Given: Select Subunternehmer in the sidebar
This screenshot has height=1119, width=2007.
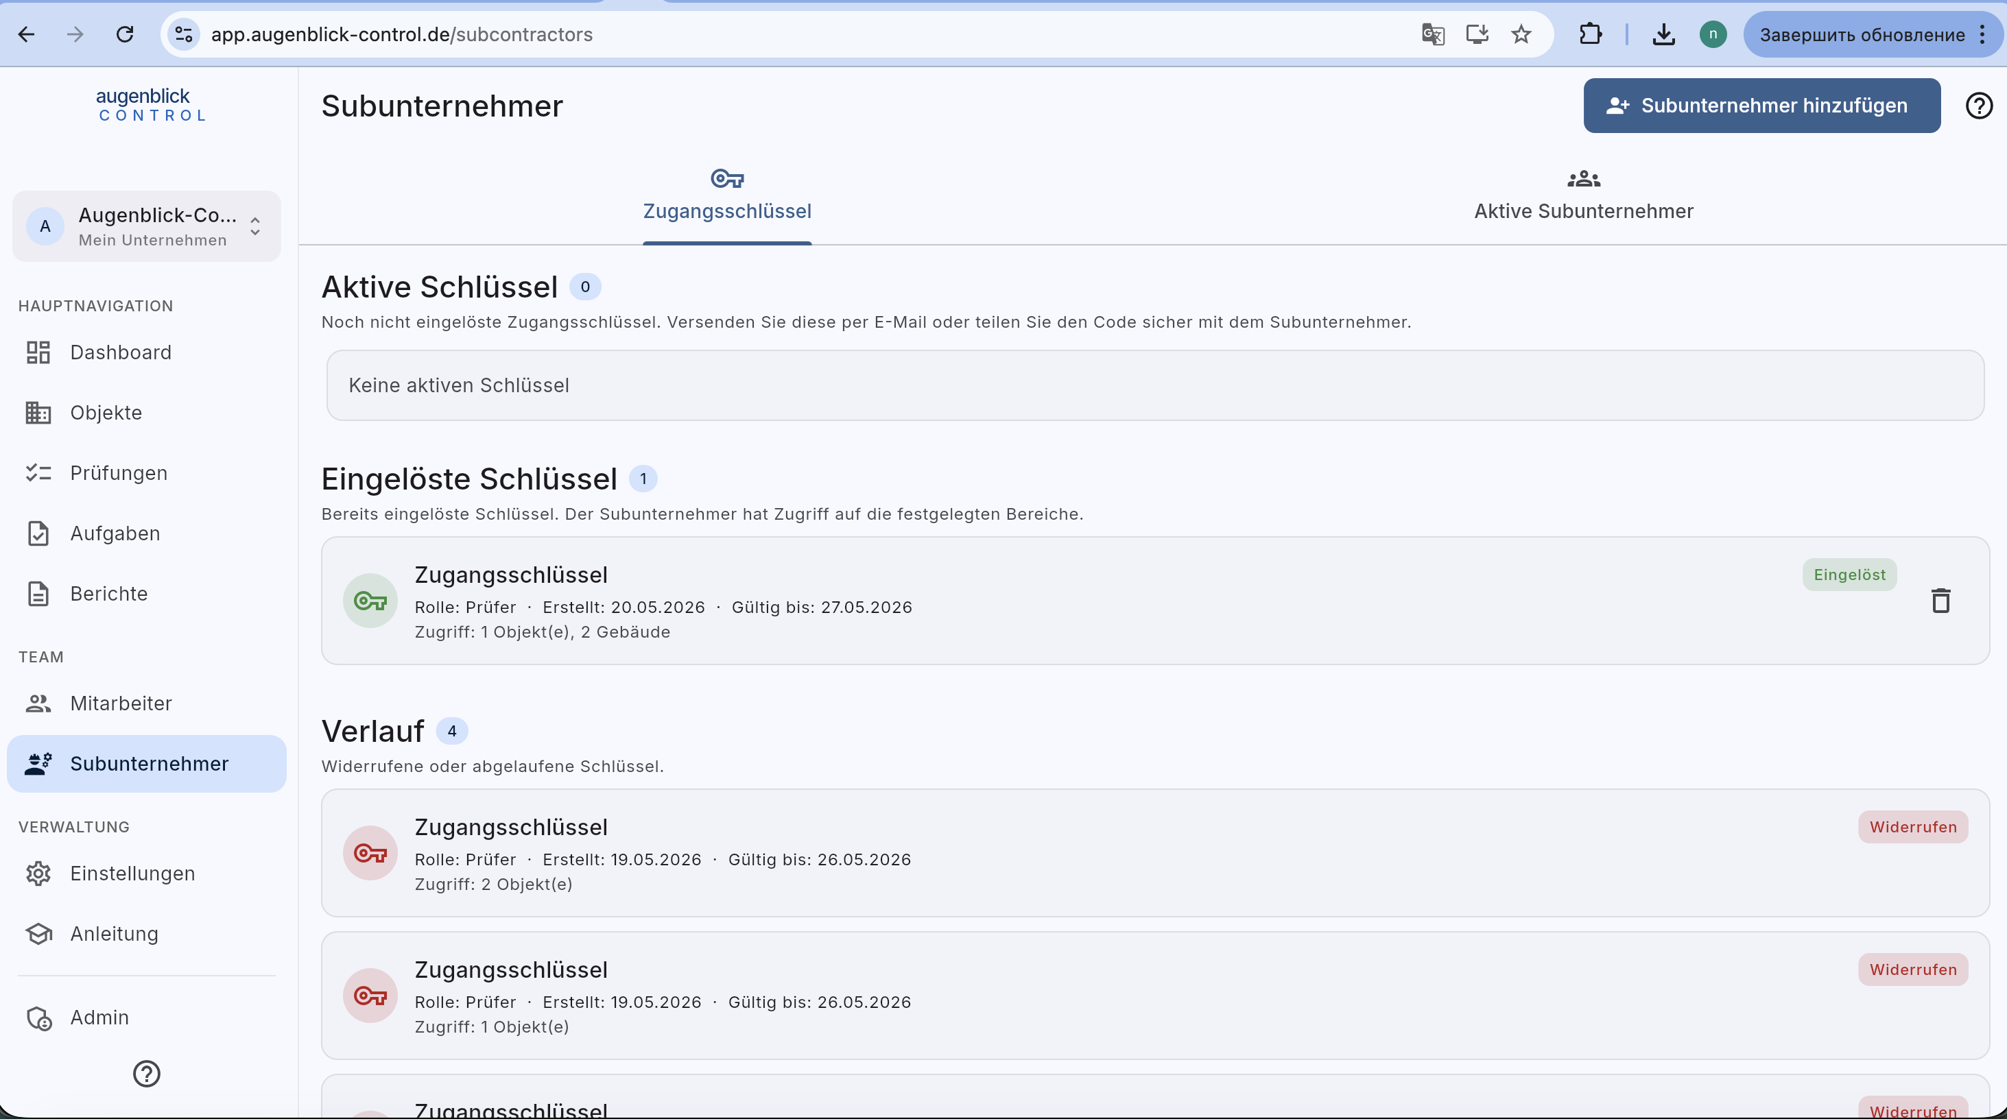Looking at the screenshot, I should (x=147, y=764).
